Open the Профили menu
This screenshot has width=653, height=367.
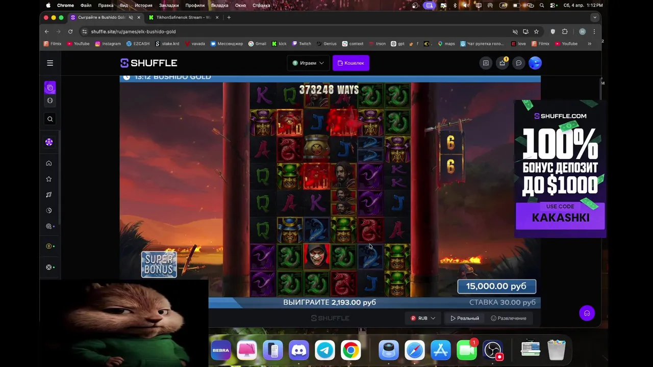coord(195,5)
